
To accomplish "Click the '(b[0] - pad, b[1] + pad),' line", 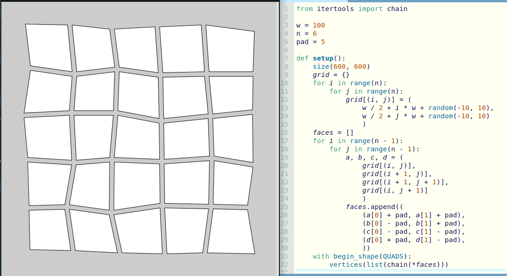I will pos(414,223).
